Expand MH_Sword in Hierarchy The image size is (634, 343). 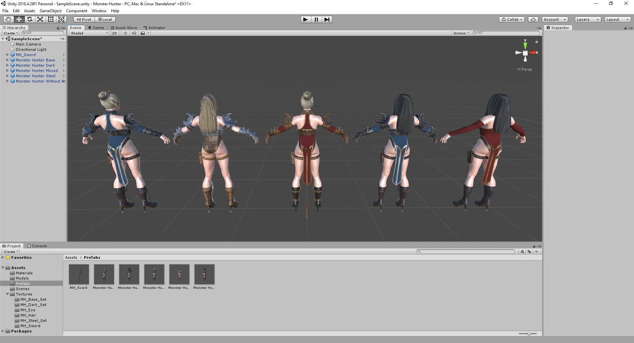tap(7, 55)
